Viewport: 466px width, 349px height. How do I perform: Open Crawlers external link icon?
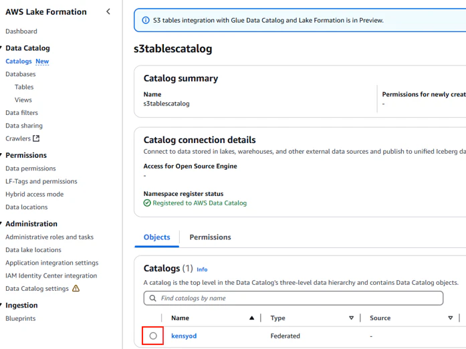(36, 138)
